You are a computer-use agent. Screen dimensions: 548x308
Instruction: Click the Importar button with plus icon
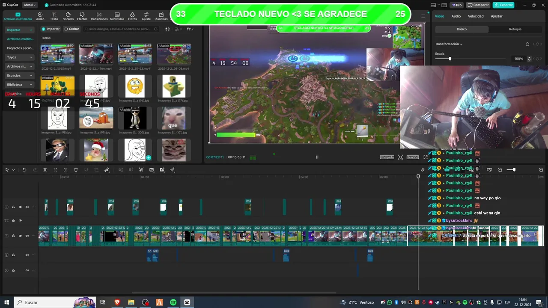pos(51,29)
